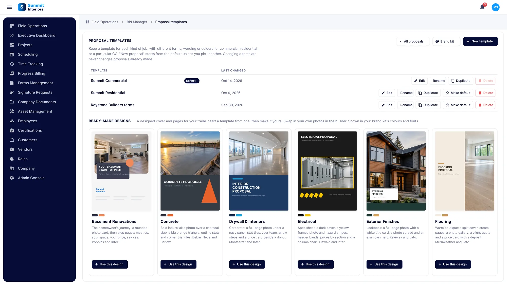
Task: Go to Scheduling calendar icon
Action: pyautogui.click(x=12, y=54)
